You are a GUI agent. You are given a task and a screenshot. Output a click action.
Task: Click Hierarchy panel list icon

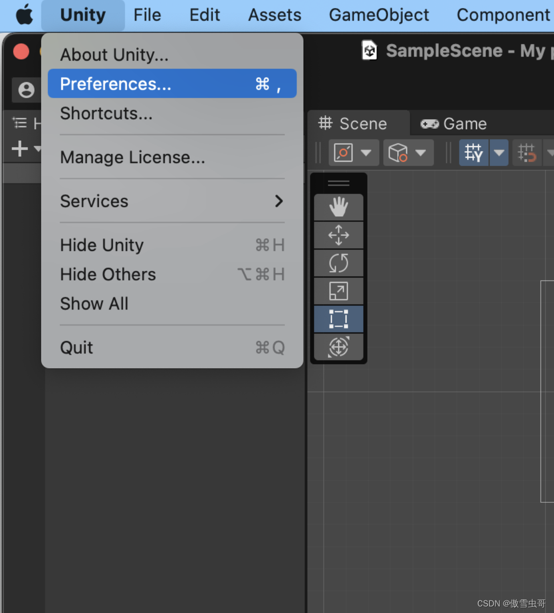[x=20, y=123]
